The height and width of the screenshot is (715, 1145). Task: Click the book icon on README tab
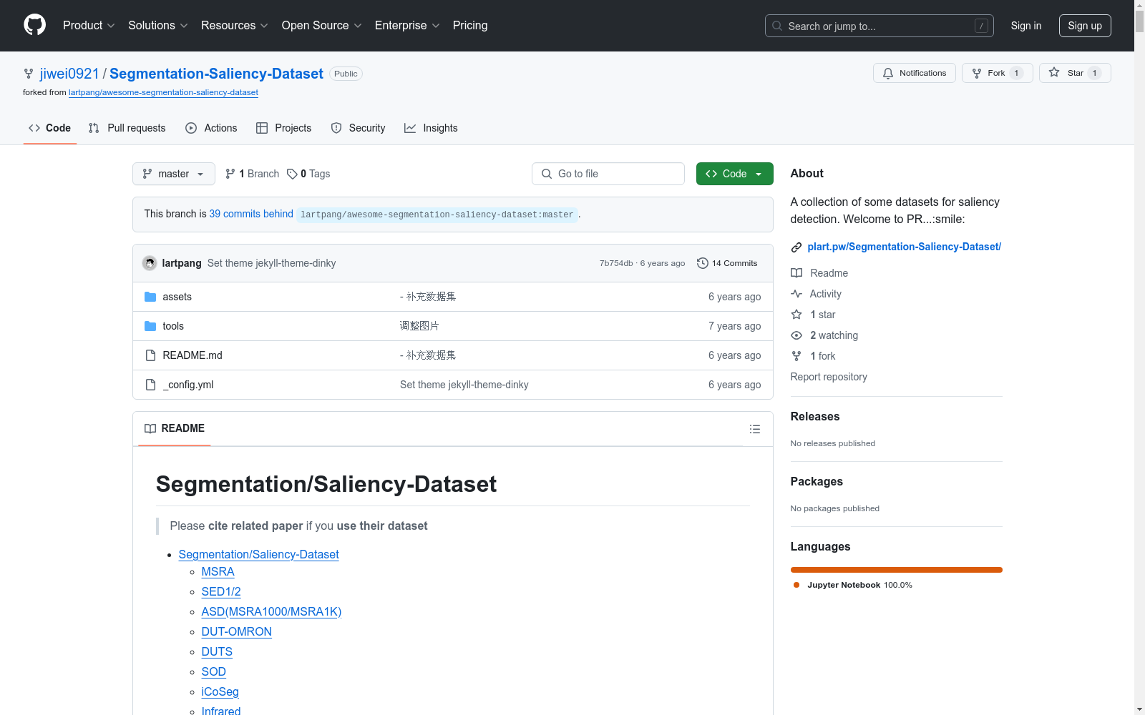point(150,428)
